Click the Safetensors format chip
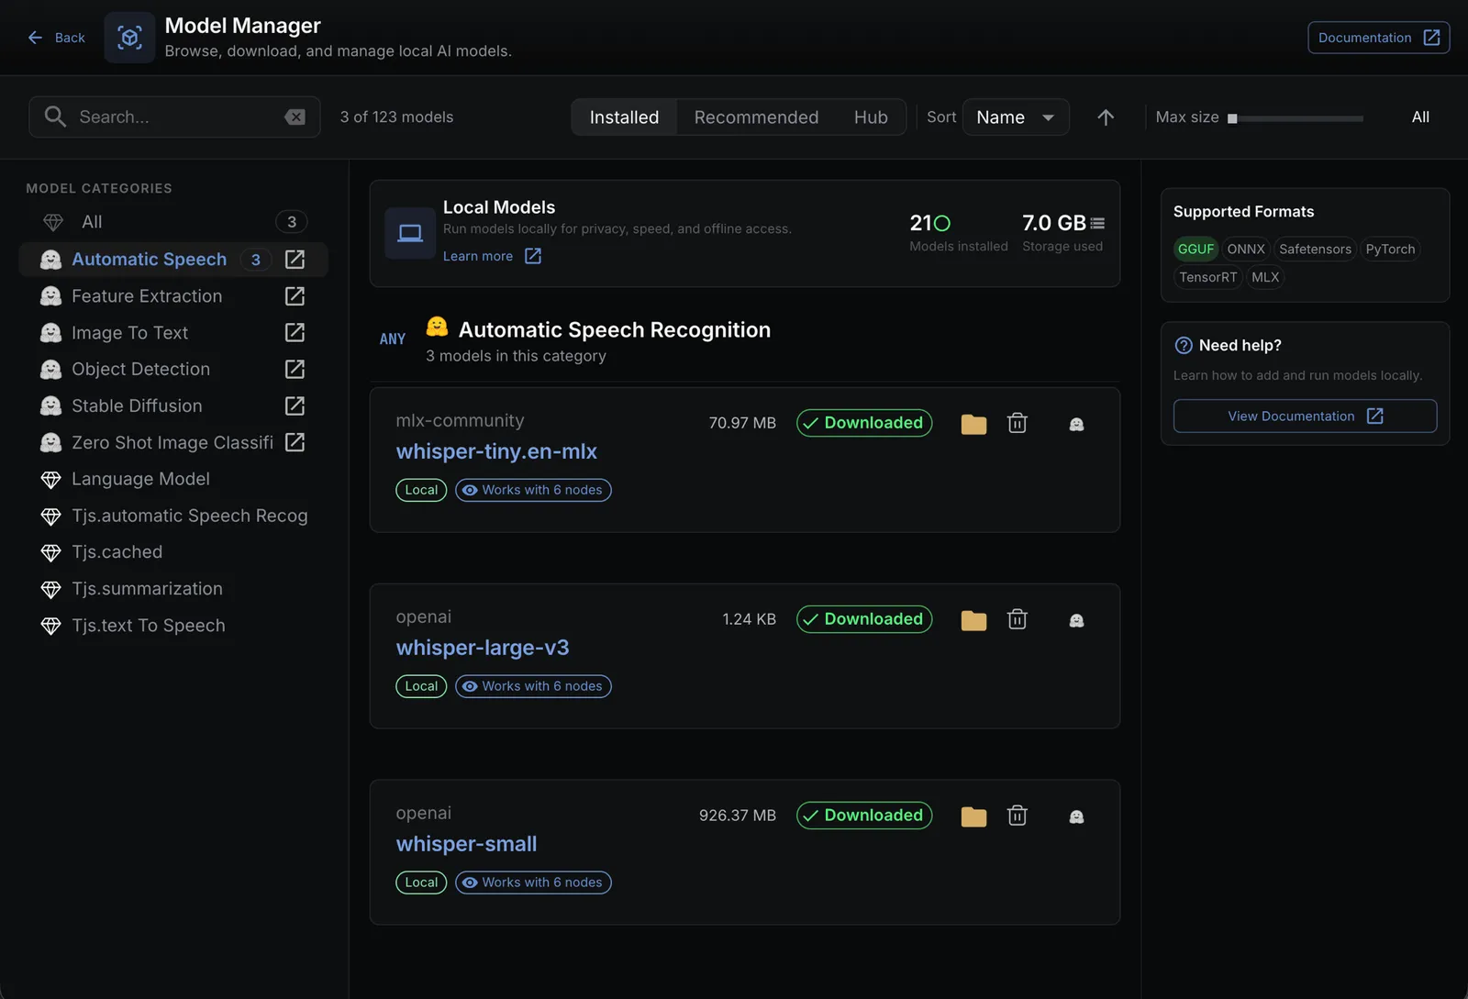This screenshot has height=999, width=1468. (1315, 249)
